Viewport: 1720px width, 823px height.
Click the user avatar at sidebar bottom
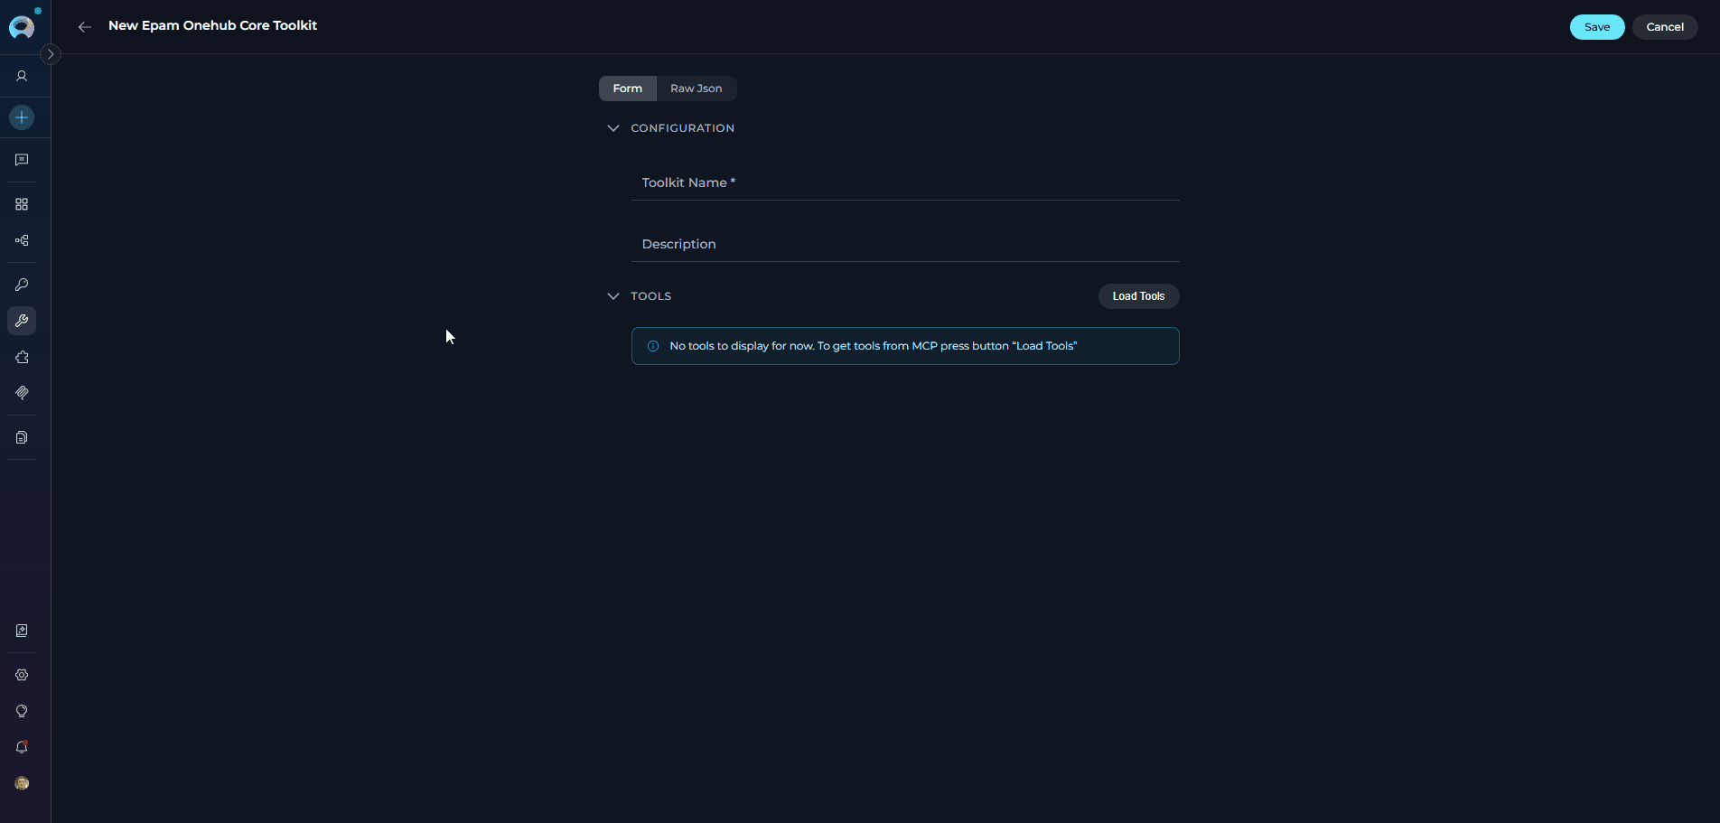click(x=22, y=783)
